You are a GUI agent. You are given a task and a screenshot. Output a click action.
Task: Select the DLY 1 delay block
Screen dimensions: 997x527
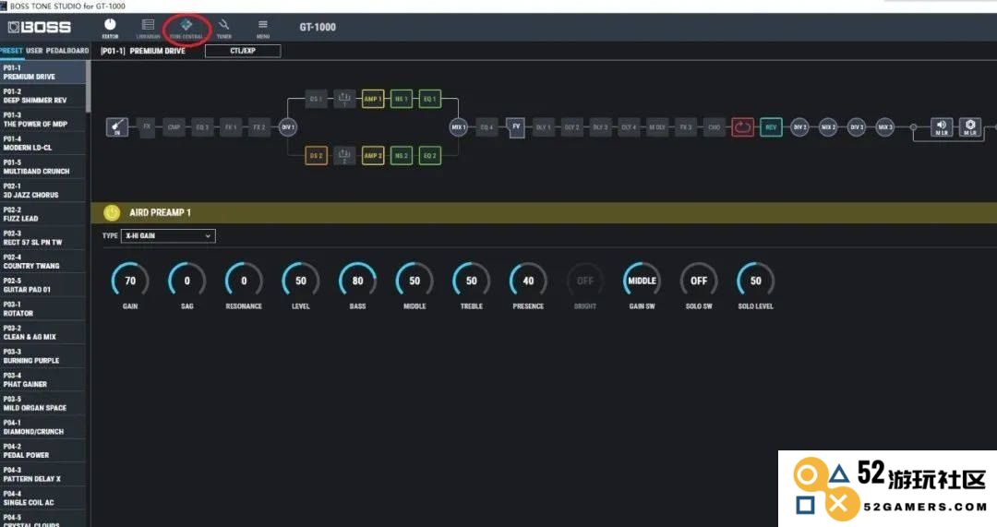543,127
